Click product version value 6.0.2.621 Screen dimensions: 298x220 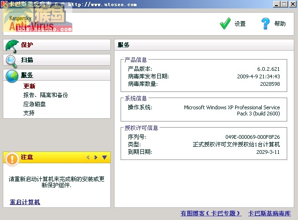pos(268,69)
